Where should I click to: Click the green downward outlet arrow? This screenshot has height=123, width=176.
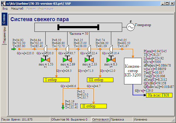tap(63, 107)
